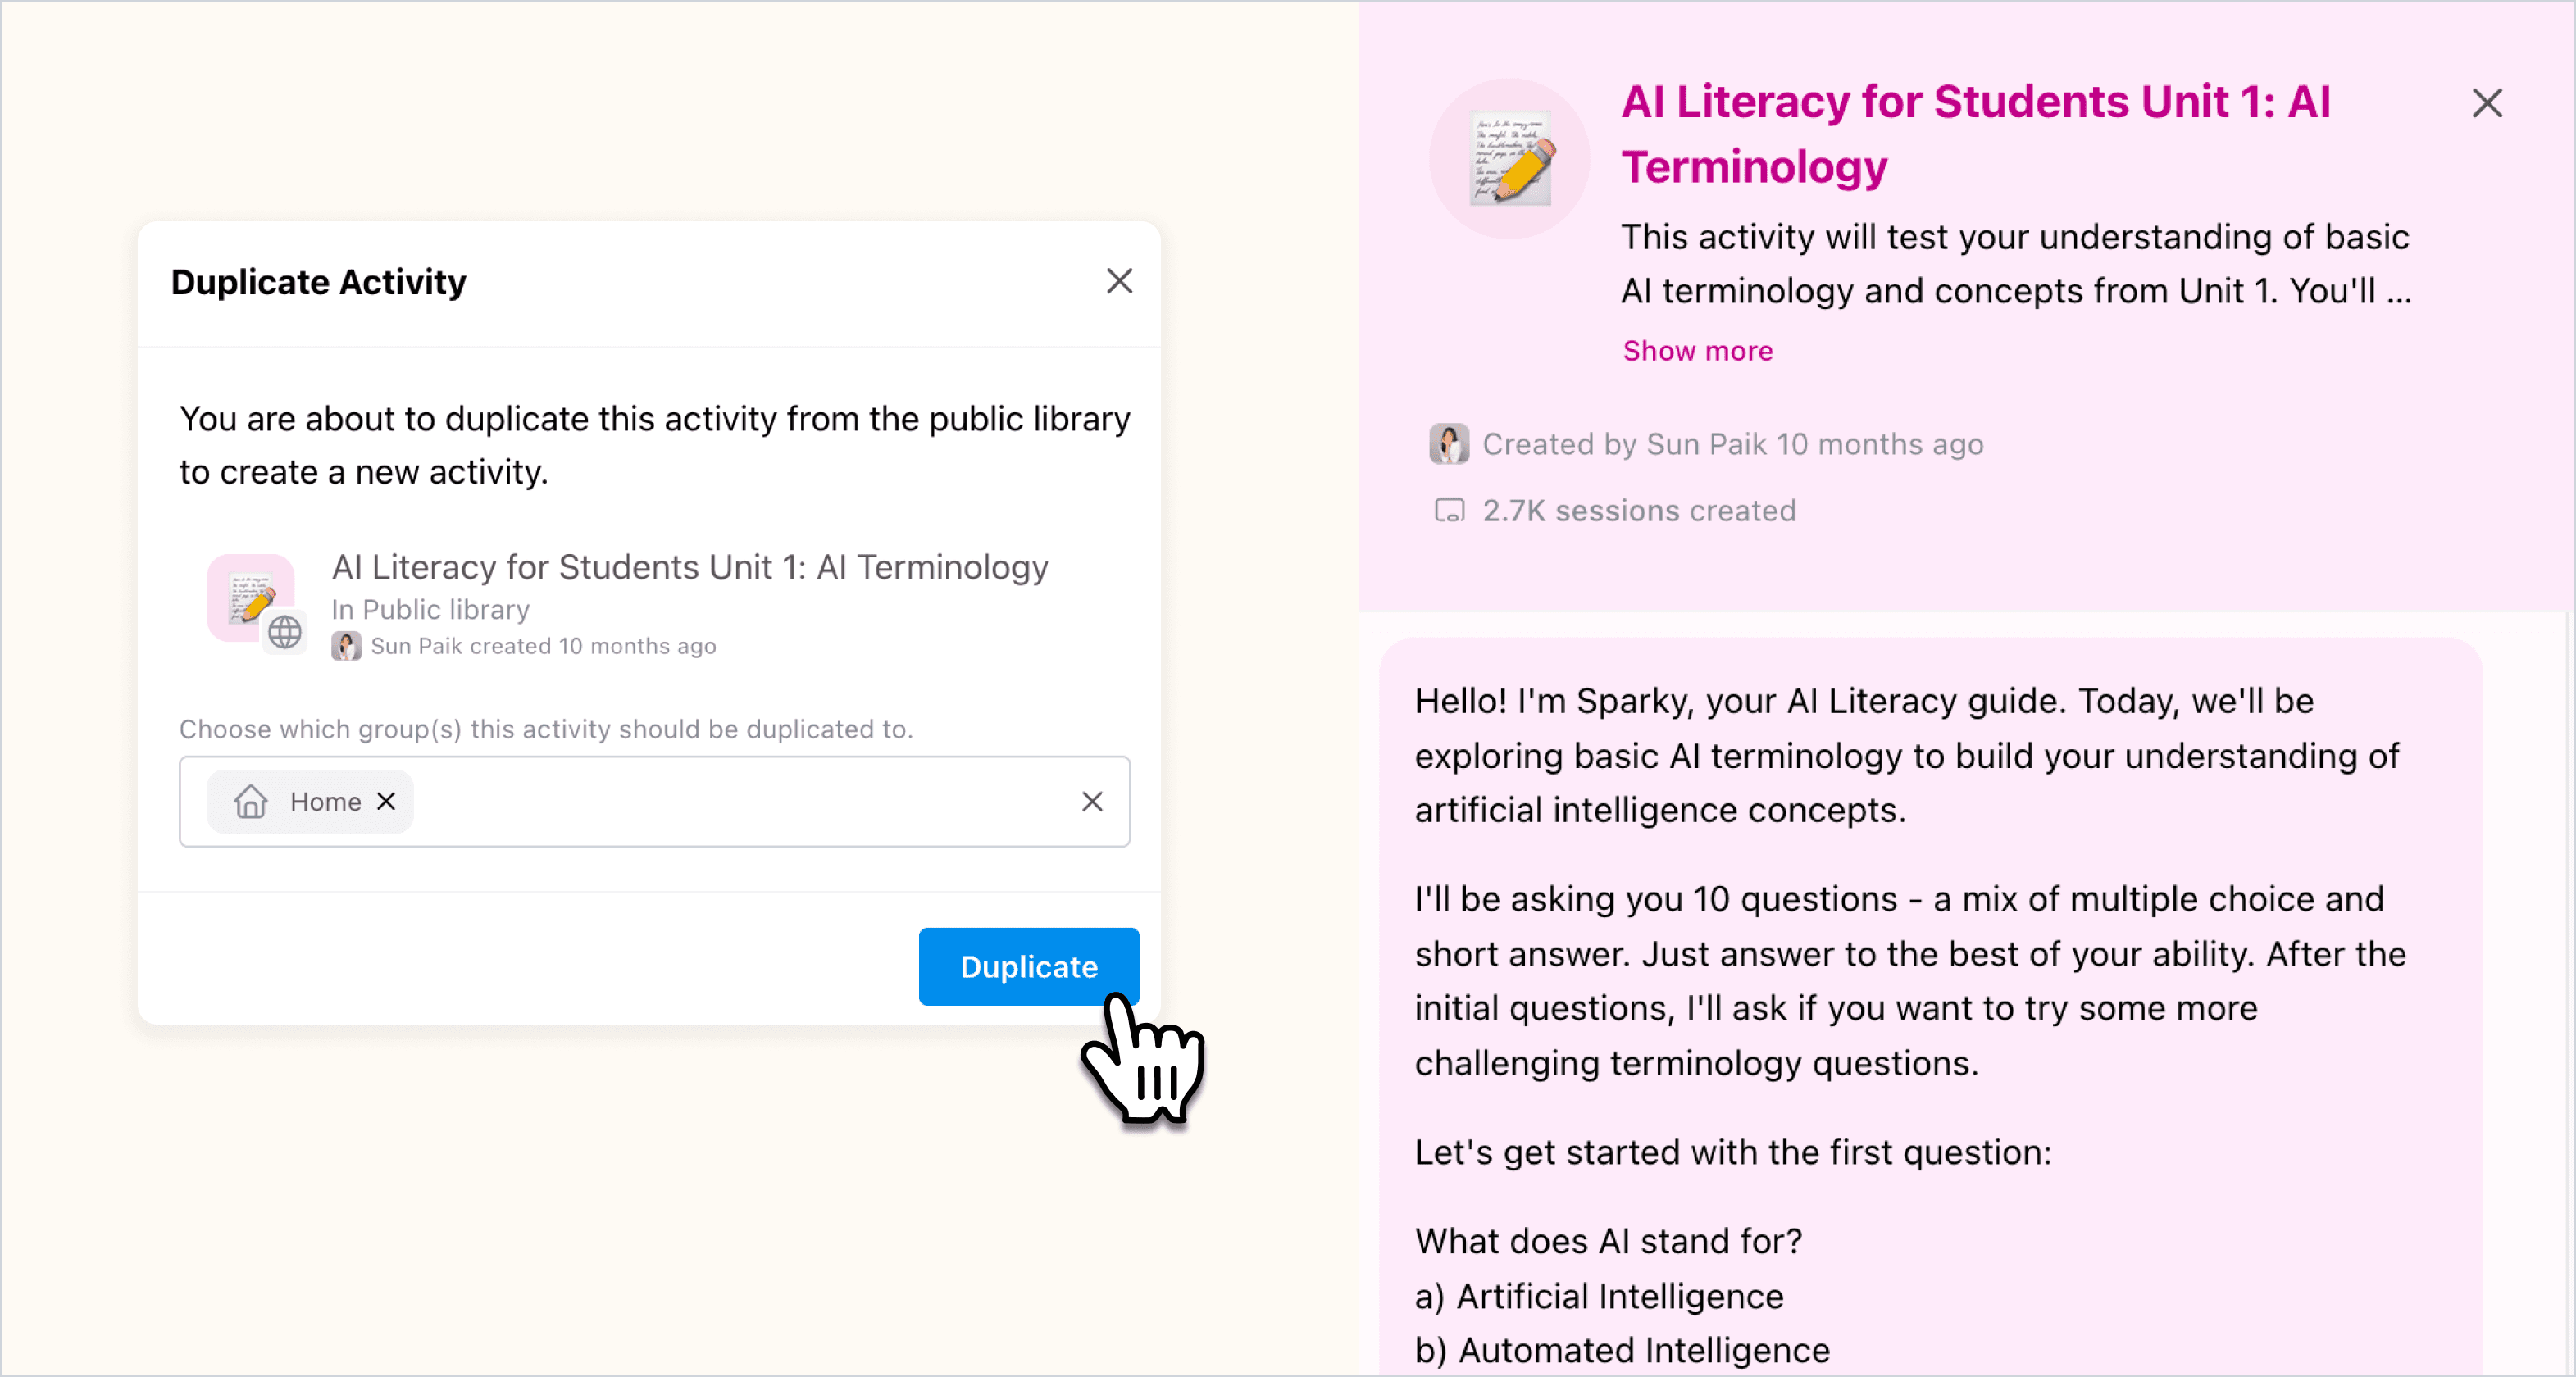
Task: Dismiss the AI Literacy activity panel
Action: (2488, 103)
